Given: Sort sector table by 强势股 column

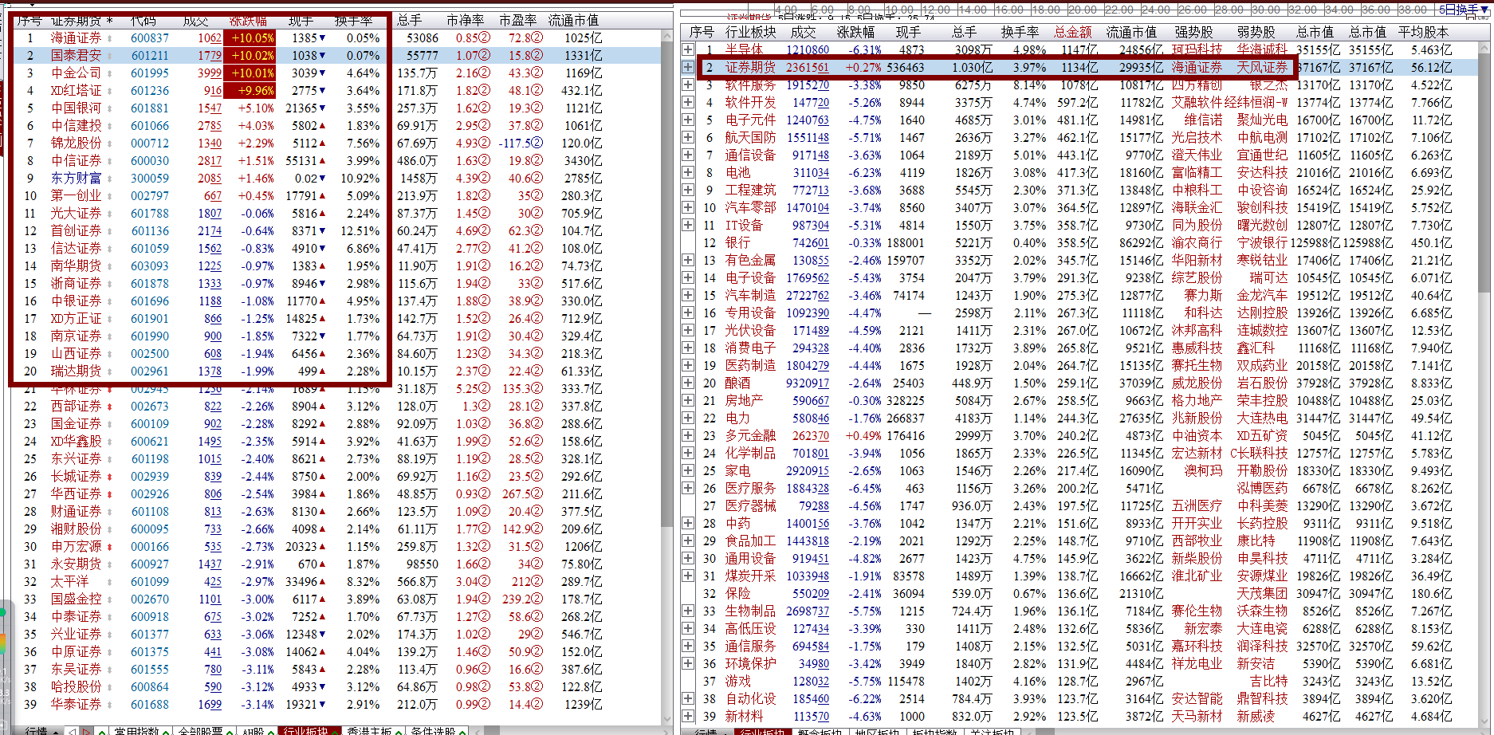Looking at the screenshot, I should (1193, 32).
